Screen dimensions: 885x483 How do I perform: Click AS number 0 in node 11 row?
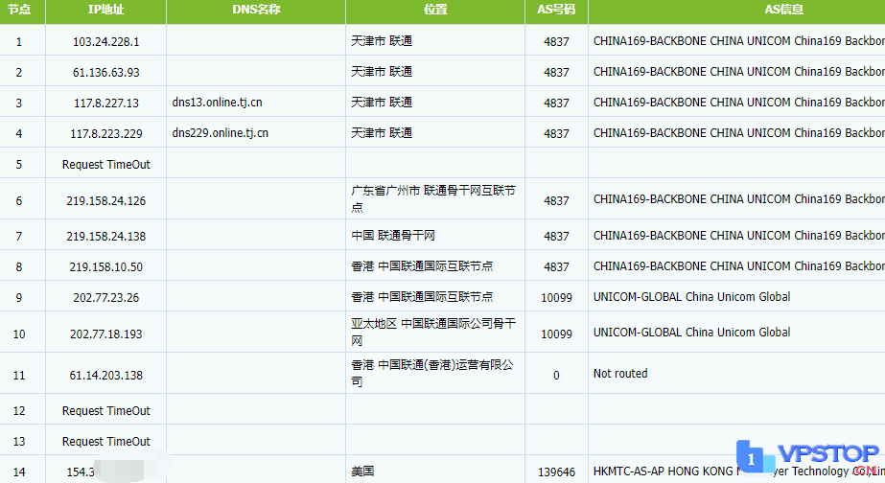click(x=556, y=376)
